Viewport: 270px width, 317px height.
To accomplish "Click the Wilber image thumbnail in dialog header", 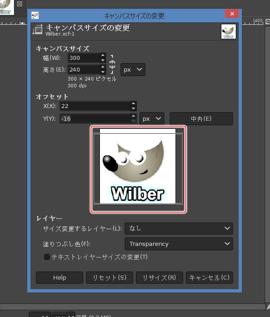I will point(228,32).
